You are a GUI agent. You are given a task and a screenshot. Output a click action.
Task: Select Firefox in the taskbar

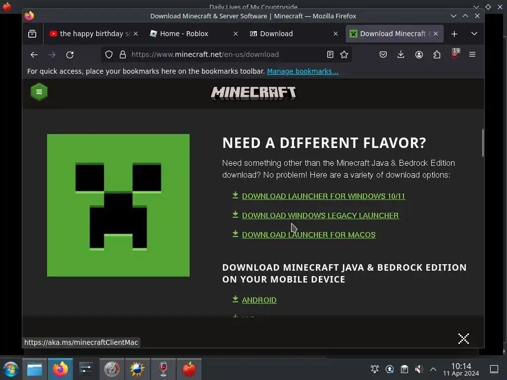(60, 369)
